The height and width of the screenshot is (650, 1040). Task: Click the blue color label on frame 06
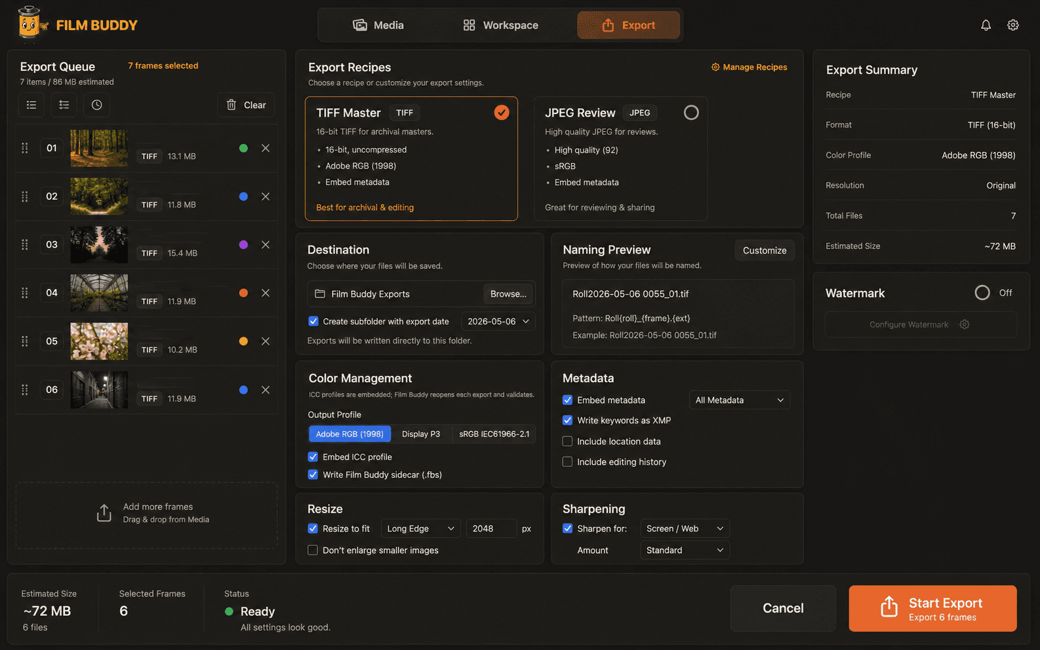pyautogui.click(x=243, y=390)
